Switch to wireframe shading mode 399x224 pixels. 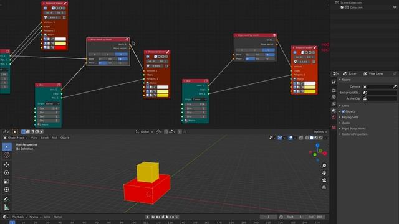(x=307, y=138)
